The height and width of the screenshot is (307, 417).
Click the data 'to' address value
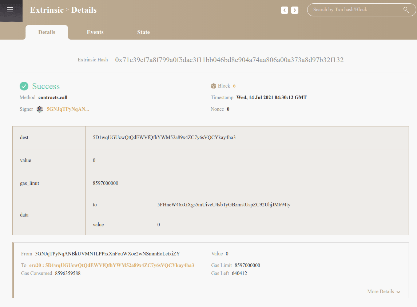(224, 205)
